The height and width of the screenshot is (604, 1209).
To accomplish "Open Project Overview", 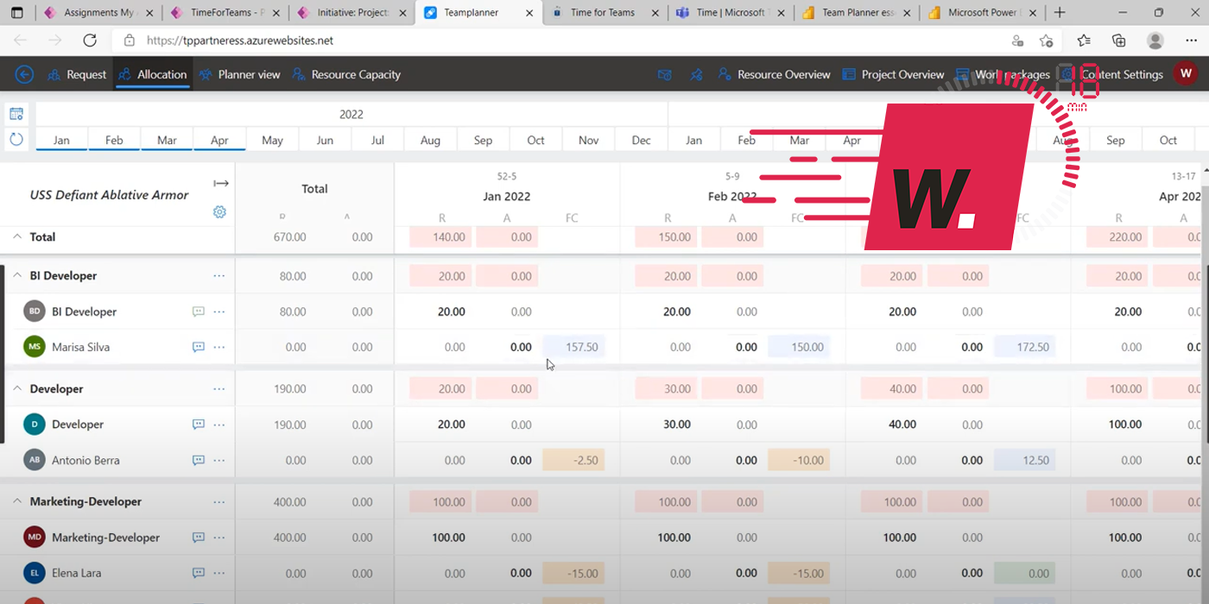I will point(894,74).
